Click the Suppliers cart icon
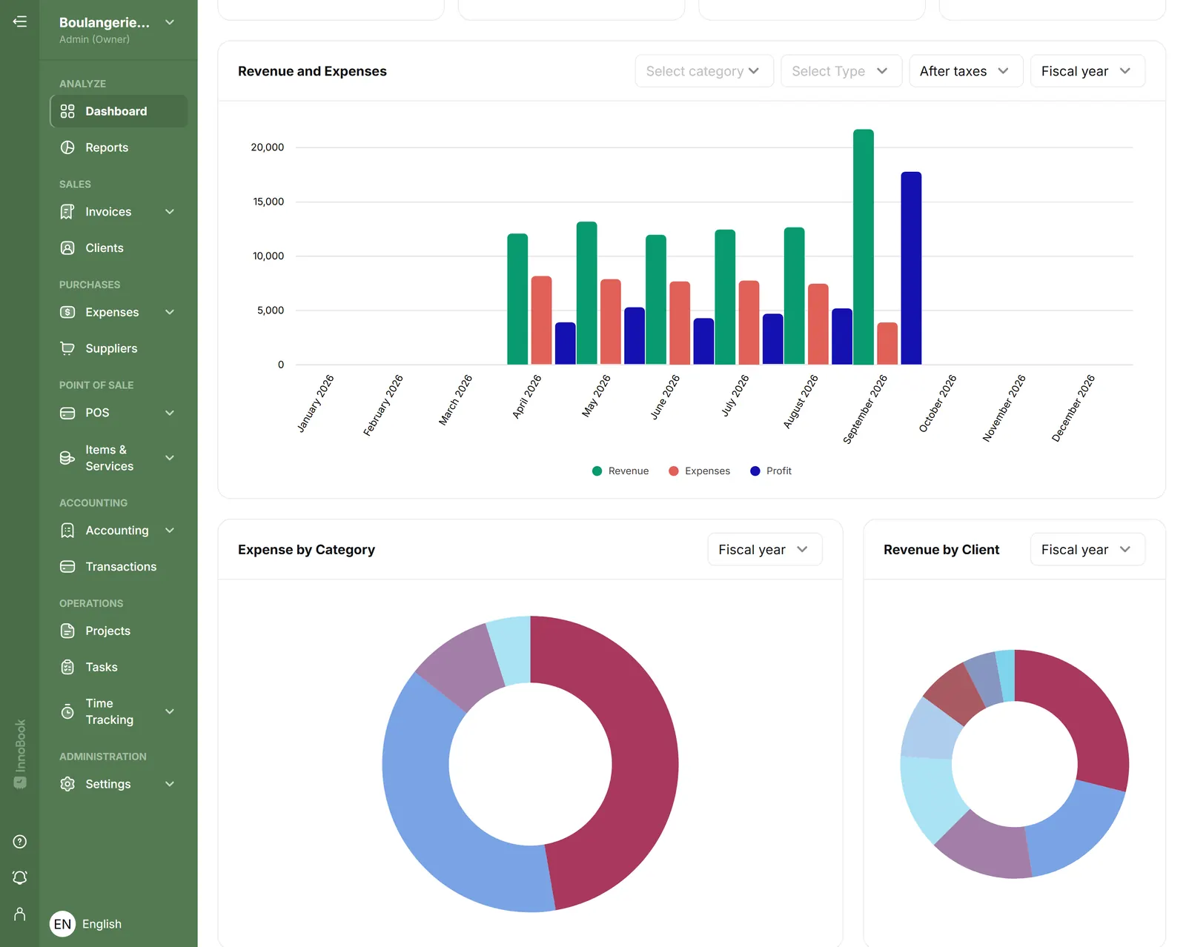1186x947 pixels. [67, 348]
